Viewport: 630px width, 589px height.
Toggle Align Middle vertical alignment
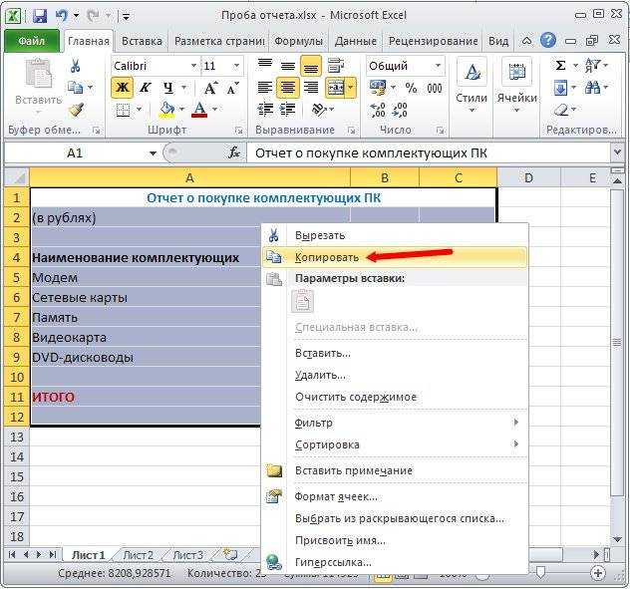(x=288, y=66)
